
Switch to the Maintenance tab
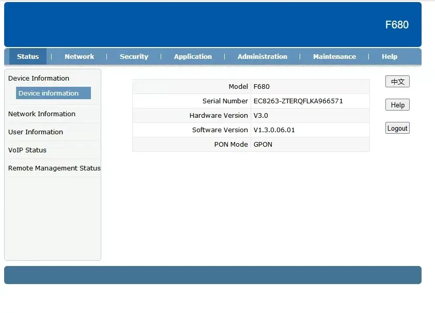(334, 57)
